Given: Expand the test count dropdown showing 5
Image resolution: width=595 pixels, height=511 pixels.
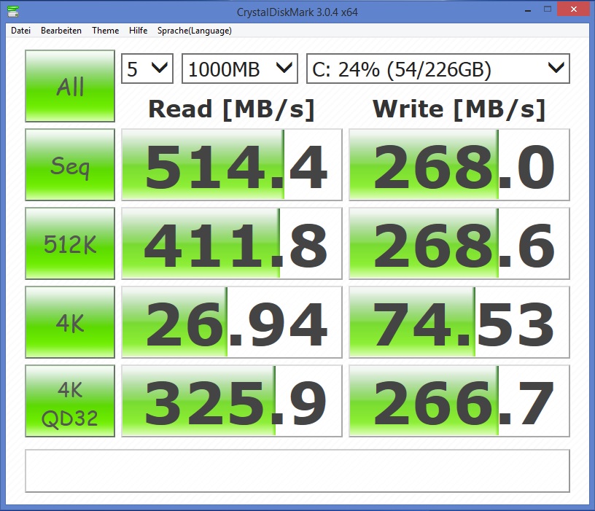Looking at the screenshot, I should (147, 69).
